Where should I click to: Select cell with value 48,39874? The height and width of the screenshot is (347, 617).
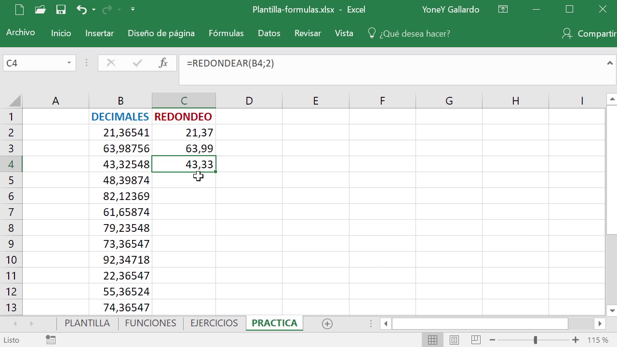121,180
